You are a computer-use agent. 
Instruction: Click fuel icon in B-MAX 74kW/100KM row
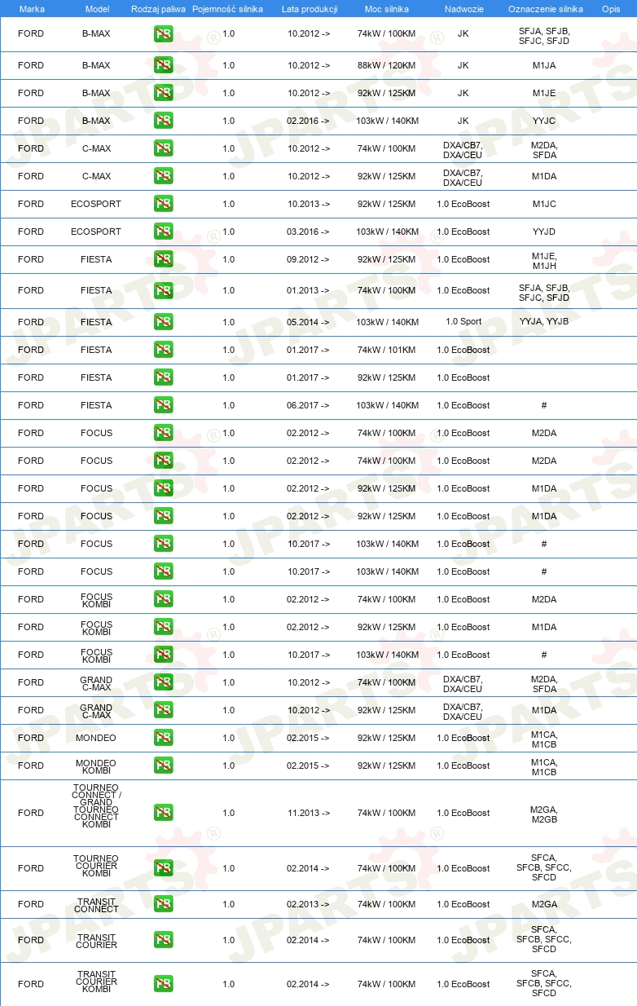coord(163,34)
